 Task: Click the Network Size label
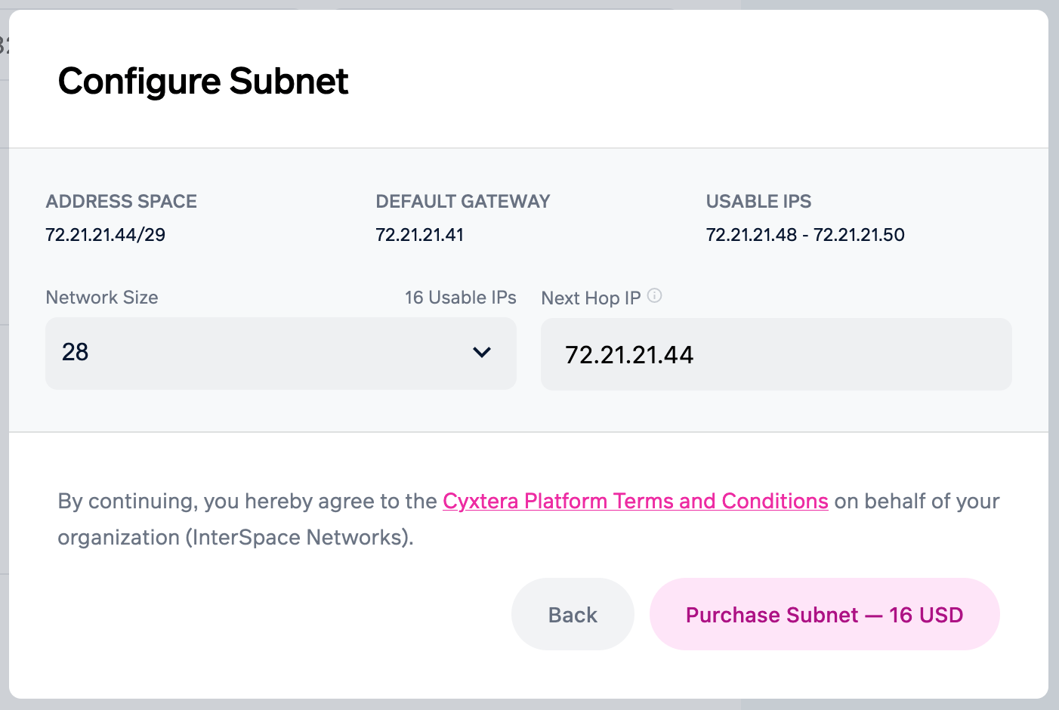[x=102, y=298]
